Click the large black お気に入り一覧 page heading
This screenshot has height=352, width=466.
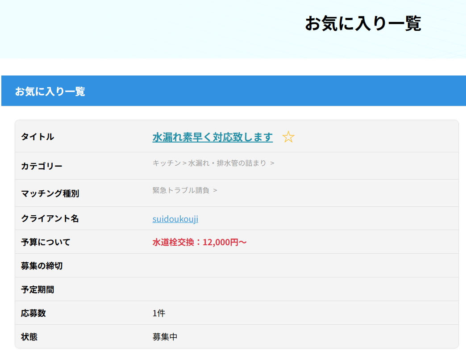click(362, 24)
